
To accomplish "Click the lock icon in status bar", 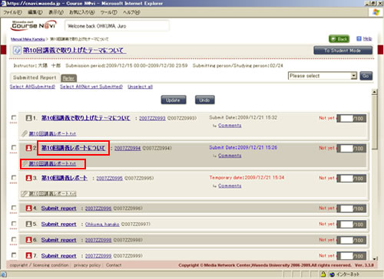I will [x=323, y=274].
